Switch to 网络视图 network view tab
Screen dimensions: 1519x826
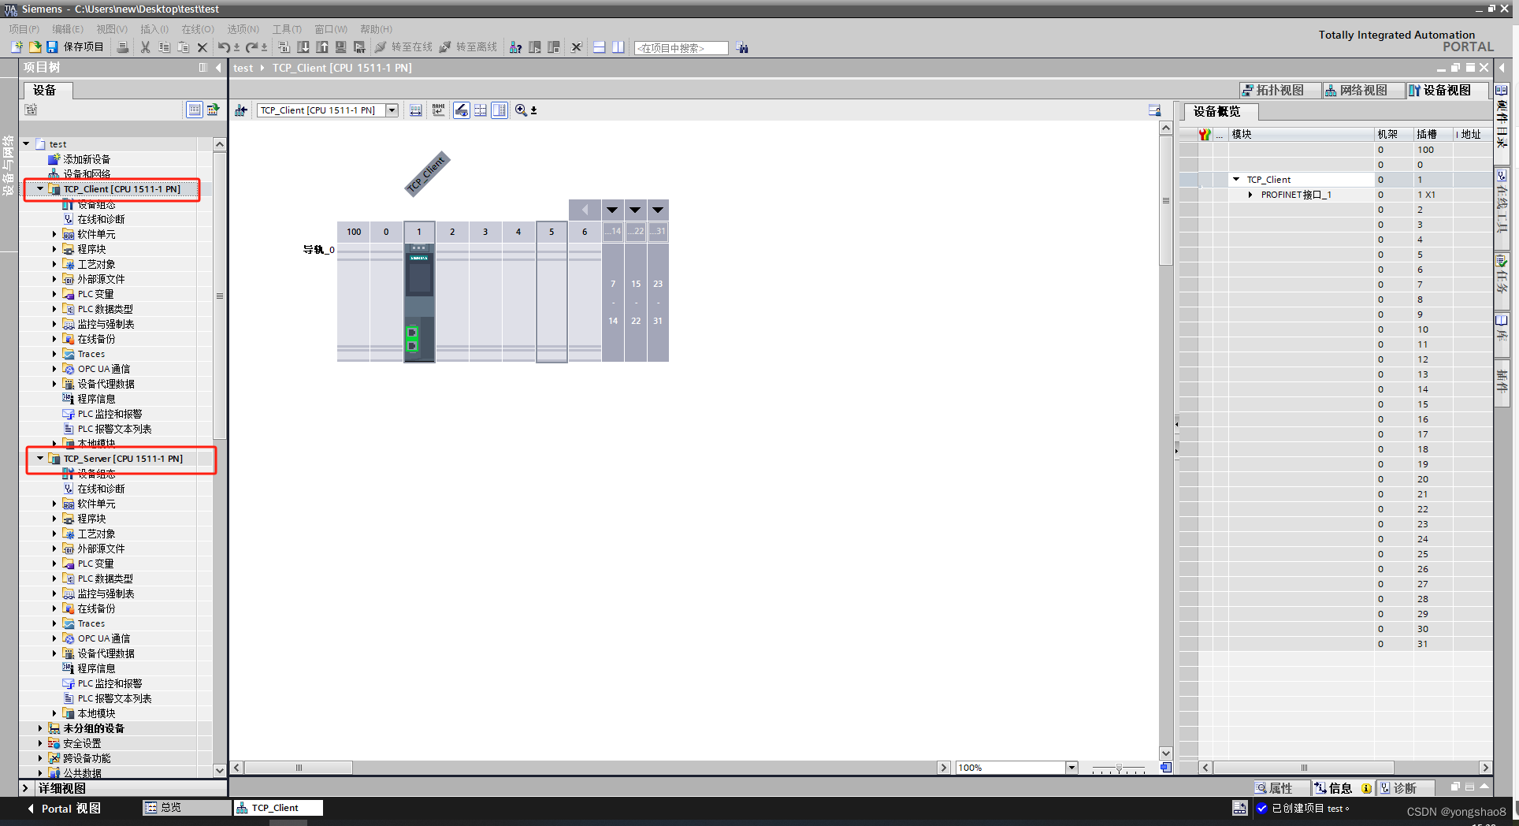click(x=1363, y=90)
